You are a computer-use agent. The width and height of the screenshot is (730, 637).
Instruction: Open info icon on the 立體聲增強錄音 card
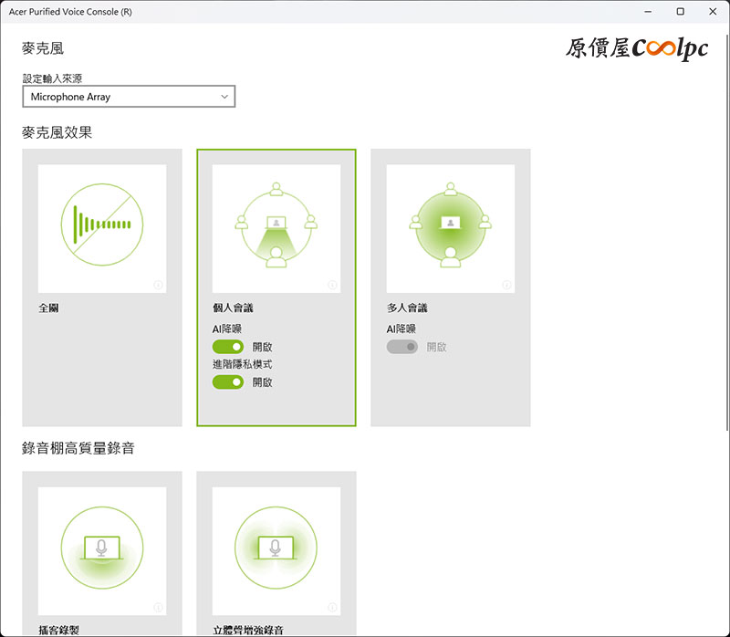click(x=332, y=607)
